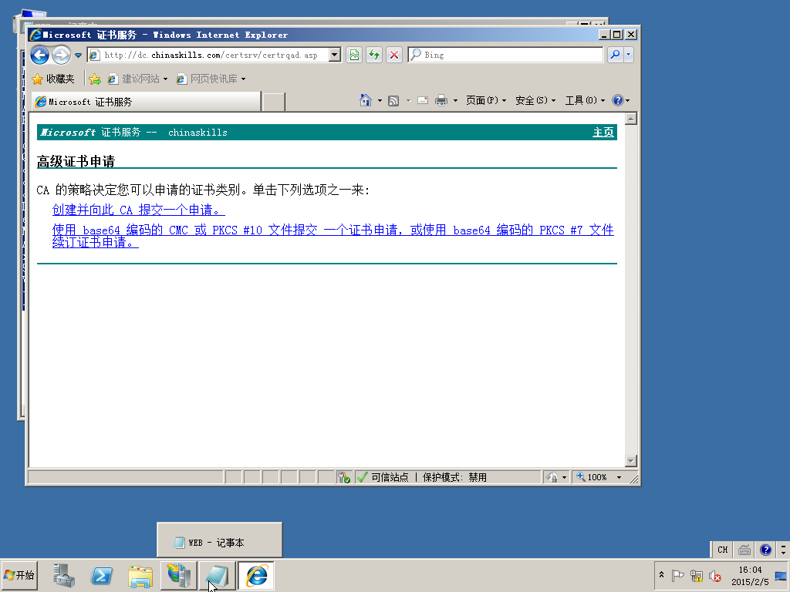
Task: Go forward with the IE forward arrow
Action: (x=62, y=55)
